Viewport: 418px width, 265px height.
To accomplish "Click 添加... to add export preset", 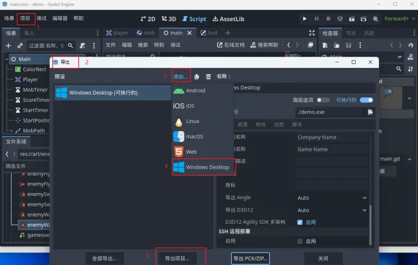I will pyautogui.click(x=181, y=77).
